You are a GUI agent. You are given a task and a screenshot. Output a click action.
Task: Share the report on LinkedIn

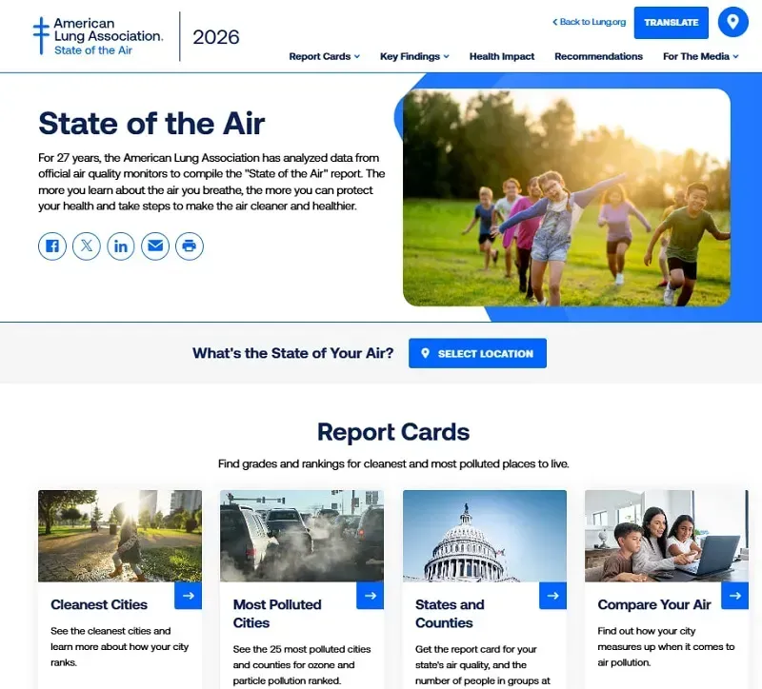[x=121, y=246]
